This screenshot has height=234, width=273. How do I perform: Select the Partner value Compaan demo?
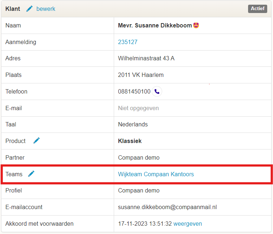[139, 157]
